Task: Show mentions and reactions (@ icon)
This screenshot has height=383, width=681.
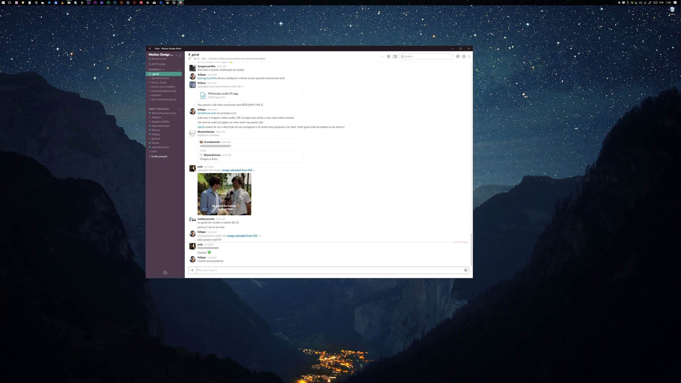Action: pyautogui.click(x=458, y=56)
